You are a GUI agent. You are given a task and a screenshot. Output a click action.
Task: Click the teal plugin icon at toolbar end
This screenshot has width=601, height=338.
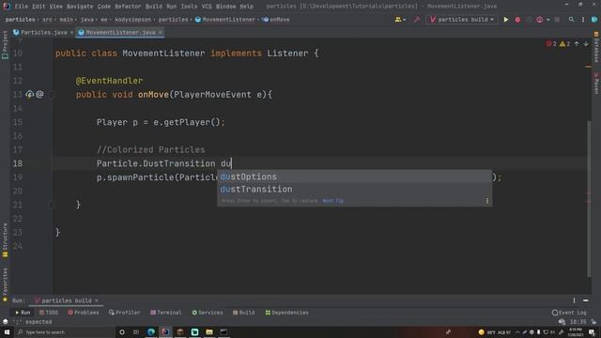(594, 20)
